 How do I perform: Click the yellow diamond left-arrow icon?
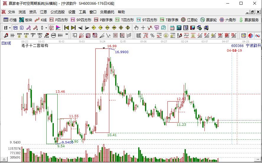pos(94,28)
